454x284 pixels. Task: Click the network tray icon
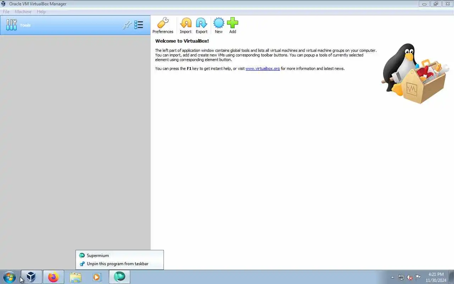[x=401, y=277]
